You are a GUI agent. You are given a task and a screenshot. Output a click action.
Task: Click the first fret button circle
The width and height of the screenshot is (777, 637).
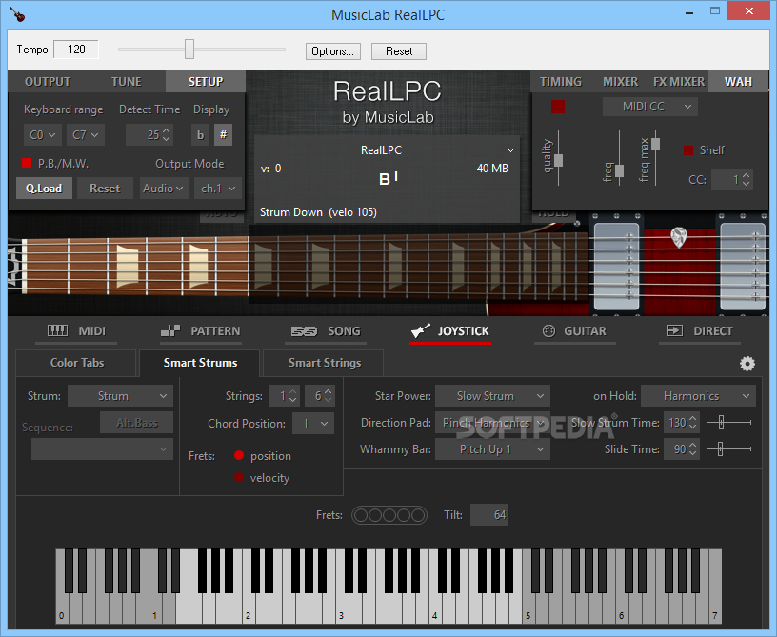[x=361, y=515]
